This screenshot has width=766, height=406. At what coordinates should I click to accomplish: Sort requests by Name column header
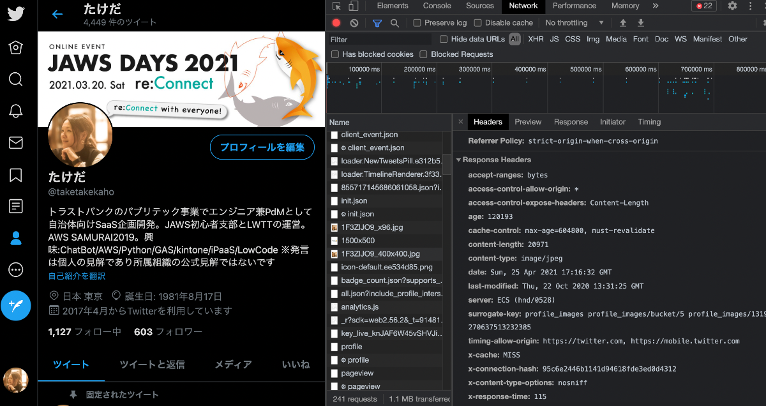[389, 122]
